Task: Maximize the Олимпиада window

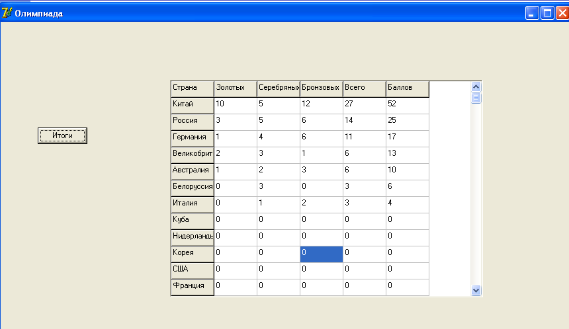Action: [x=547, y=13]
